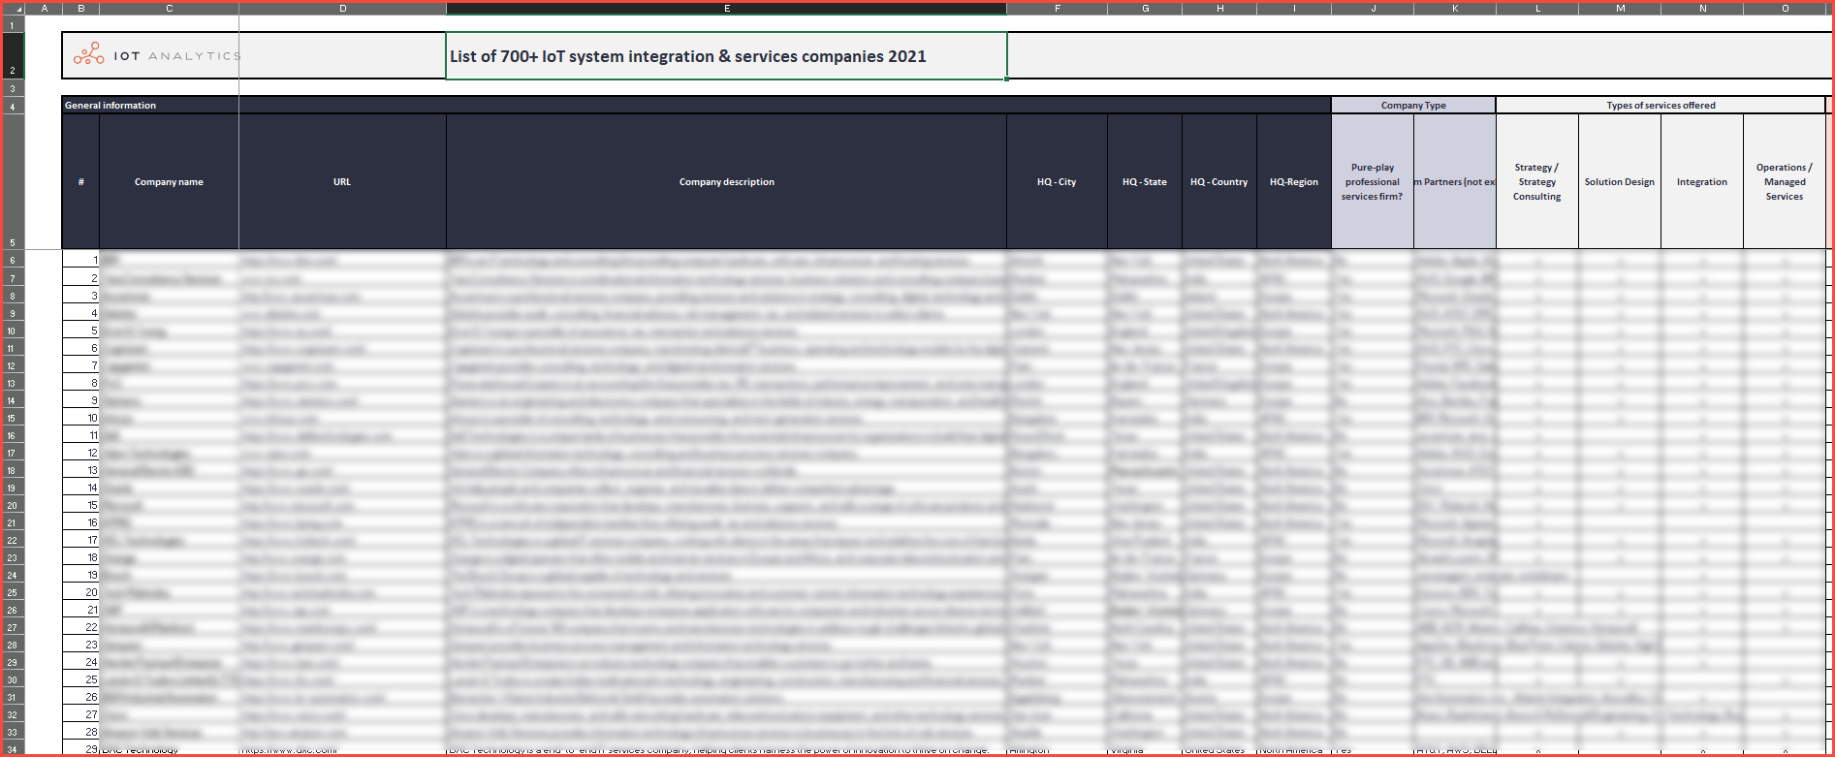Select row header 2
The image size is (1835, 757).
pyautogui.click(x=13, y=55)
